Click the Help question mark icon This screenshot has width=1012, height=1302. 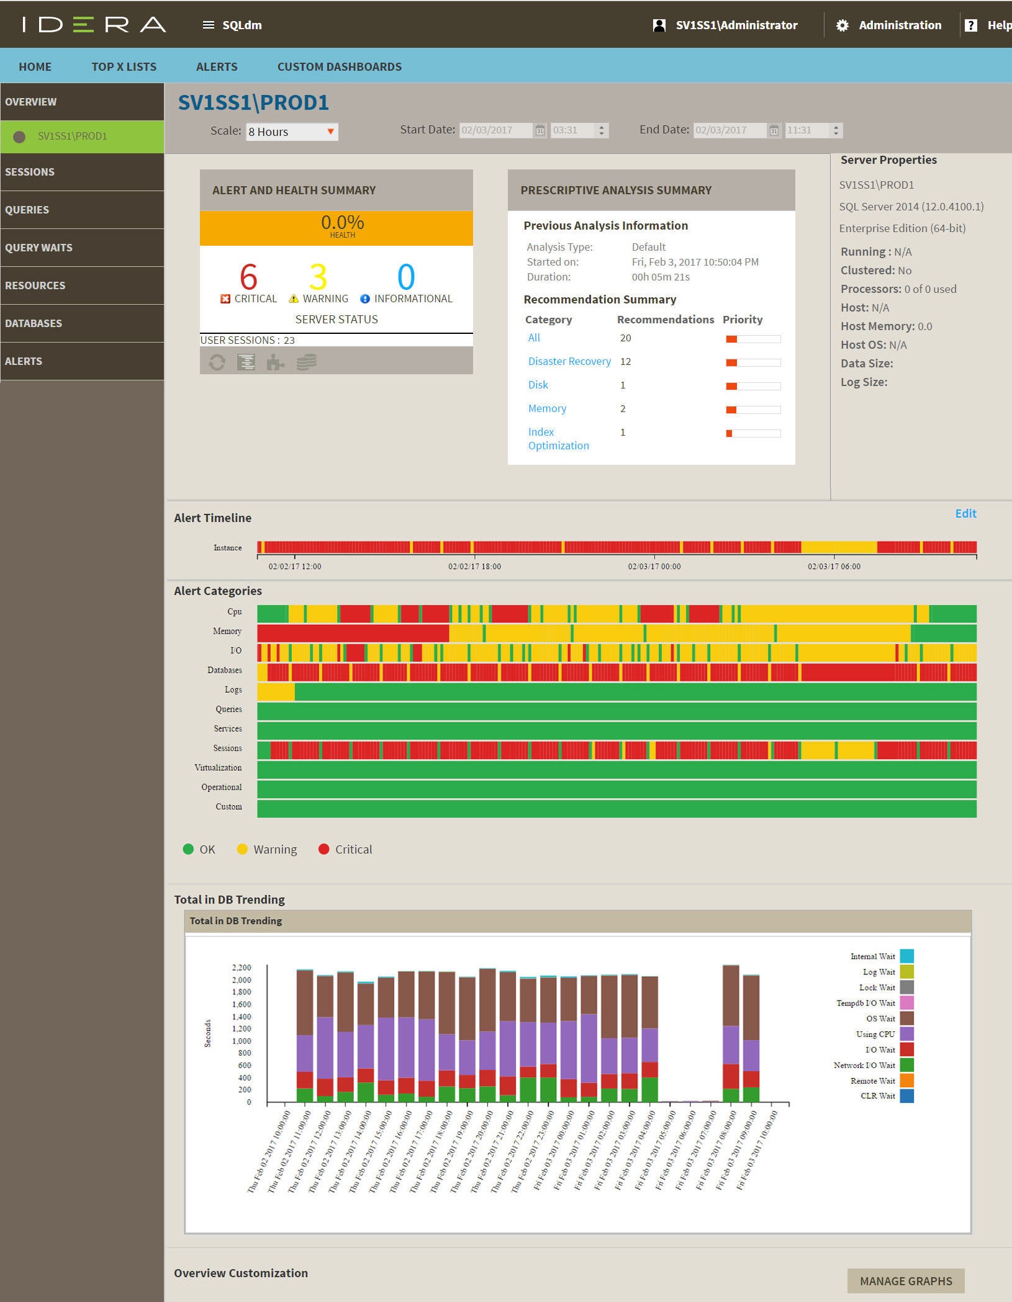(x=971, y=25)
